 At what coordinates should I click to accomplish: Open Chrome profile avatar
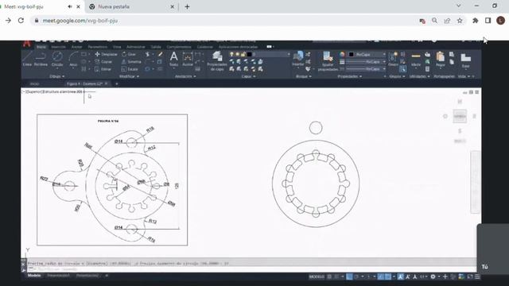point(500,21)
